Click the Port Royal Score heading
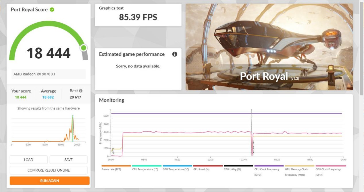 point(29,9)
